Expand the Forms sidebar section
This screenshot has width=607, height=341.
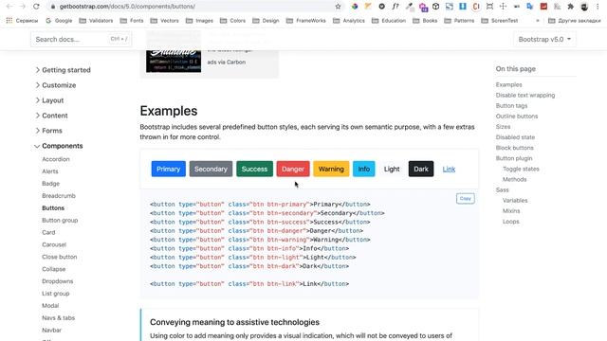(48, 131)
